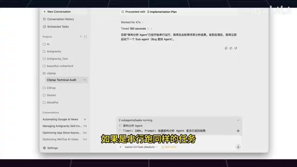Open more options for Cliptap Technical Audit

click(x=84, y=80)
